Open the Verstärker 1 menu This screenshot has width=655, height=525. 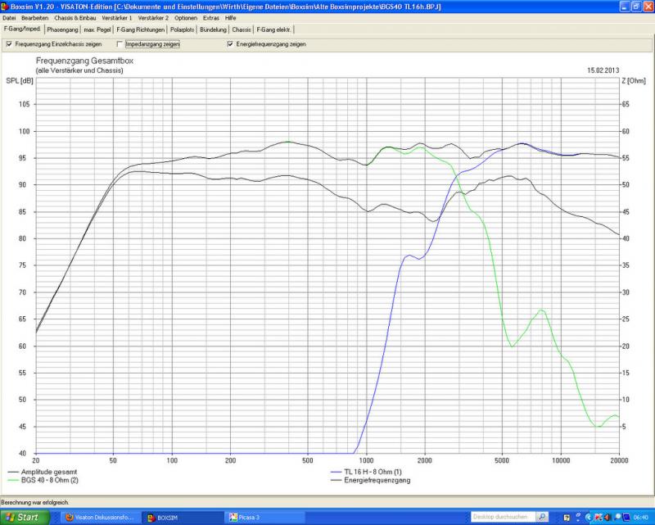click(117, 17)
